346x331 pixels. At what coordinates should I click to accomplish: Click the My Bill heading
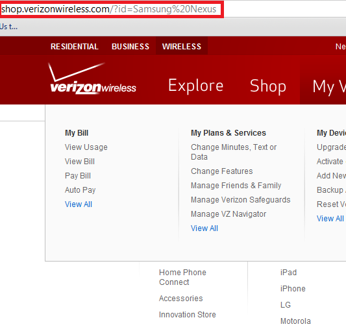[x=77, y=133]
